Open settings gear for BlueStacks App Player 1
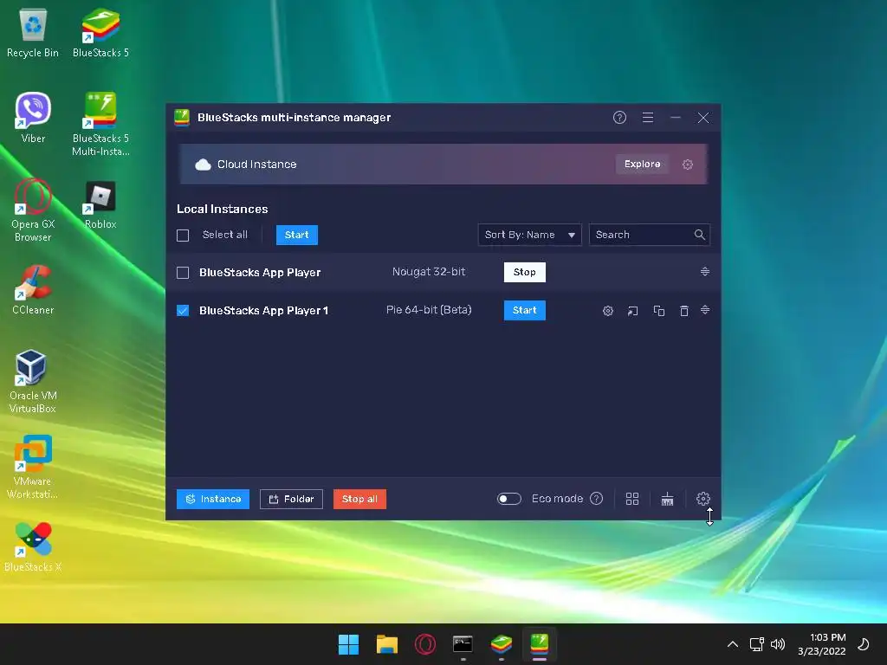The height and width of the screenshot is (665, 887). click(607, 311)
